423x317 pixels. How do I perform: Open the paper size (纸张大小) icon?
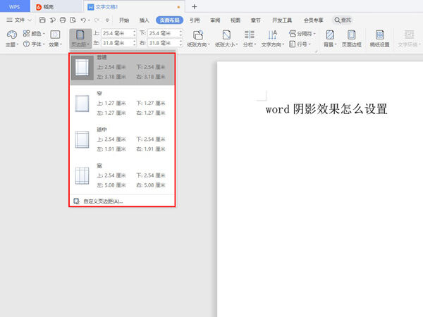226,35
